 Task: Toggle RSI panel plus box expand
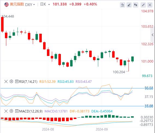click(x=17, y=81)
